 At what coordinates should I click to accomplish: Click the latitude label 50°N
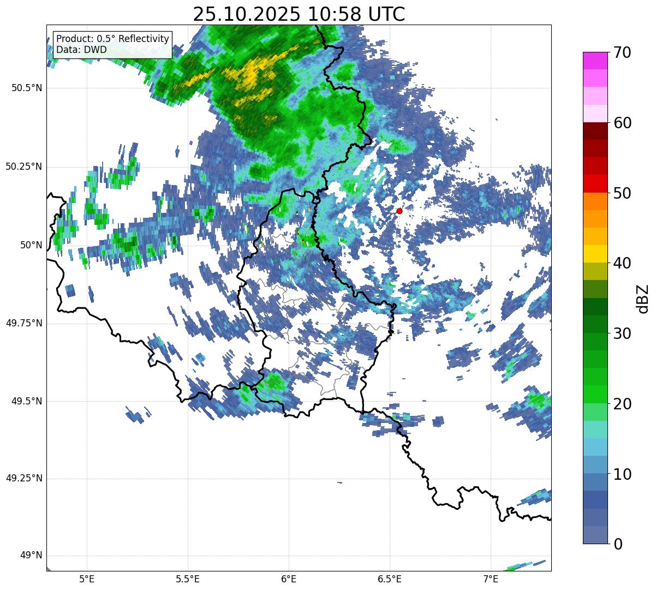[x=31, y=245]
